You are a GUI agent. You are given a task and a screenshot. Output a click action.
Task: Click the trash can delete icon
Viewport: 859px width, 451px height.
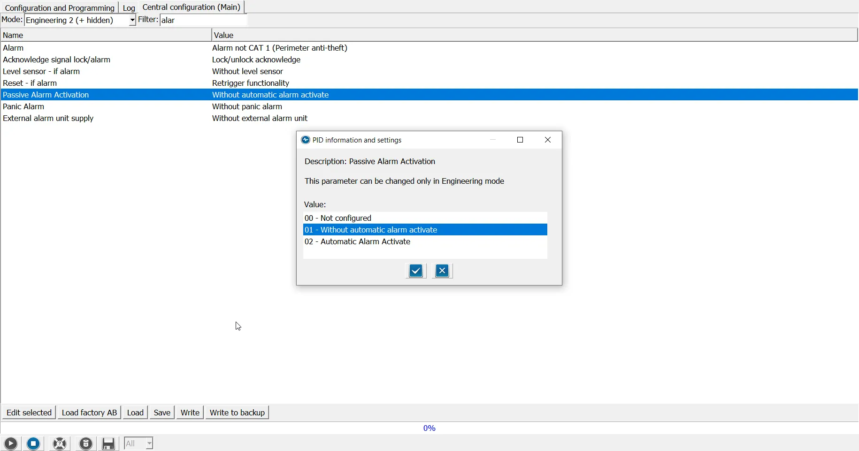point(86,443)
